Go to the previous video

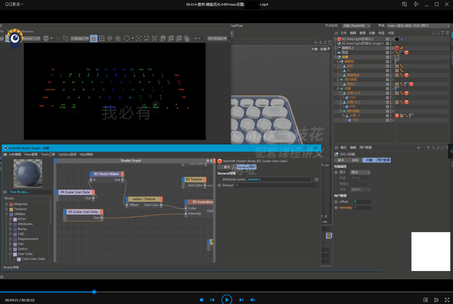[x=212, y=300]
